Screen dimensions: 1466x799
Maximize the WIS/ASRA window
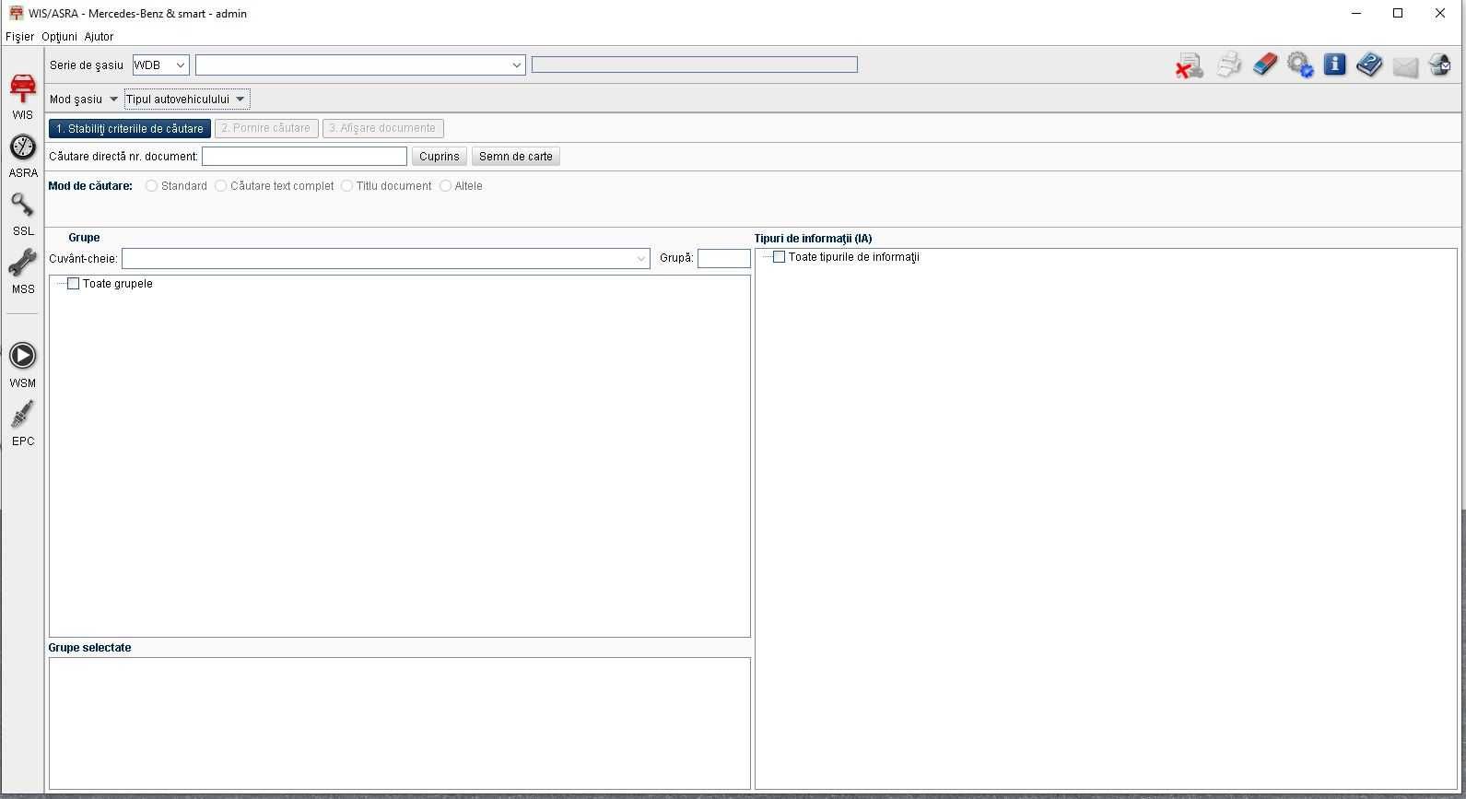1398,13
